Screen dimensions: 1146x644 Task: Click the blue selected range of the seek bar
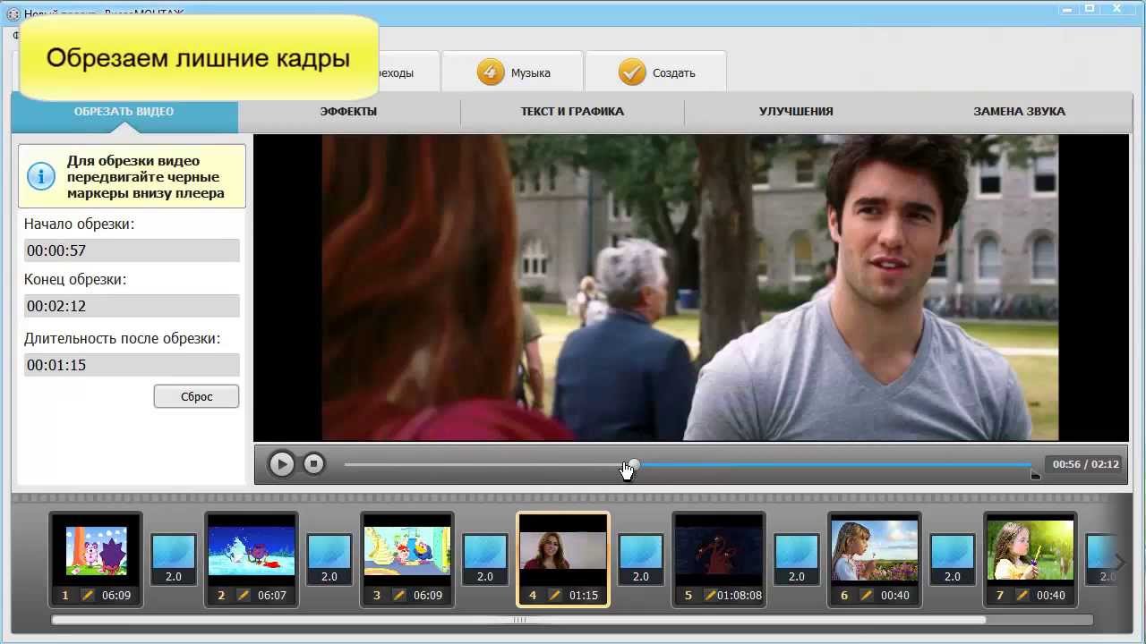coord(835,464)
